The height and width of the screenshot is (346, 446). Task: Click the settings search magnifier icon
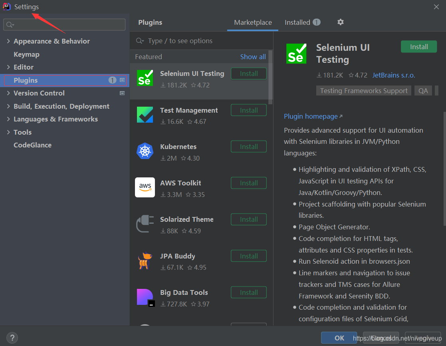coord(10,25)
